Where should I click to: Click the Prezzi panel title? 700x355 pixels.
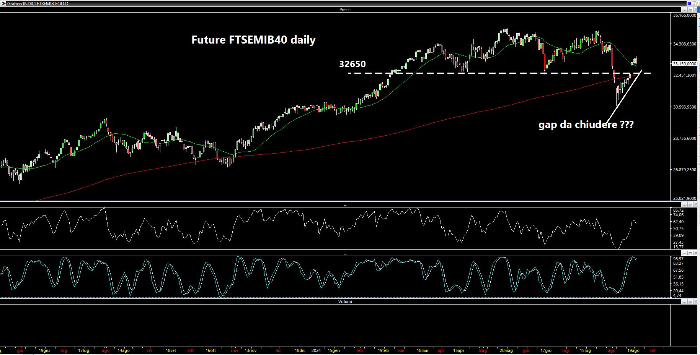(x=345, y=10)
